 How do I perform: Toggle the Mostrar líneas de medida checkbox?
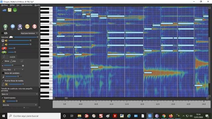point(3,81)
